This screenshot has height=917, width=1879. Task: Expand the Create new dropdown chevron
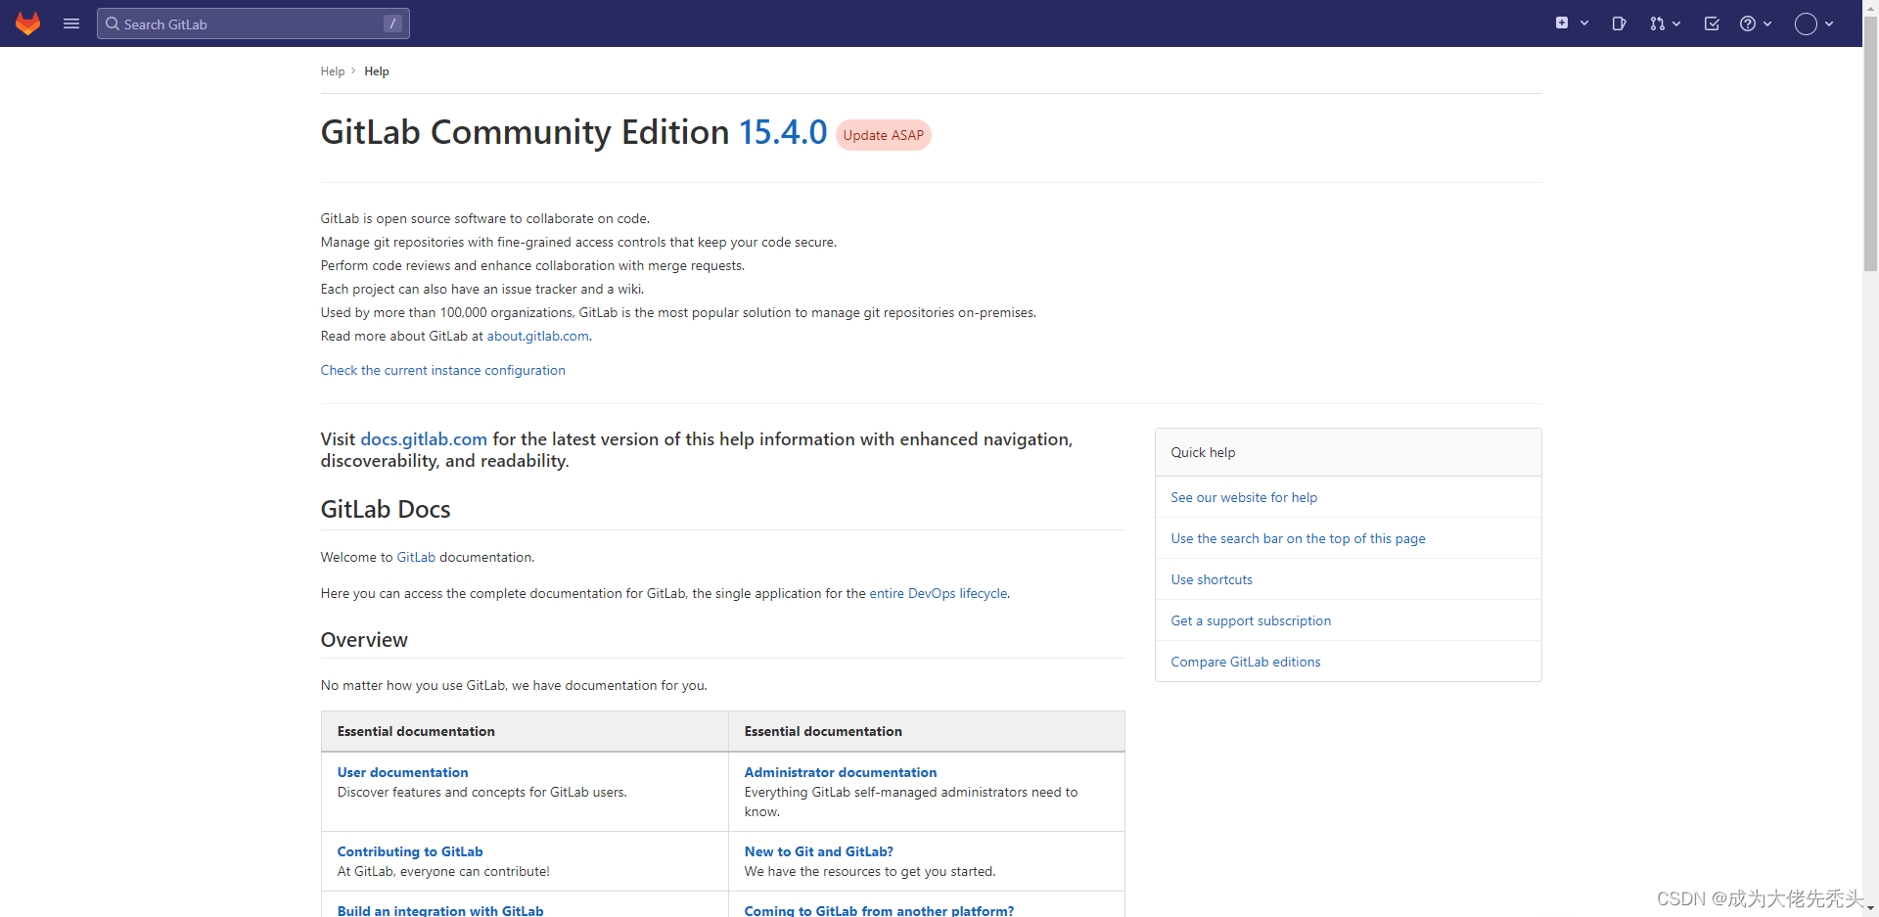point(1584,23)
